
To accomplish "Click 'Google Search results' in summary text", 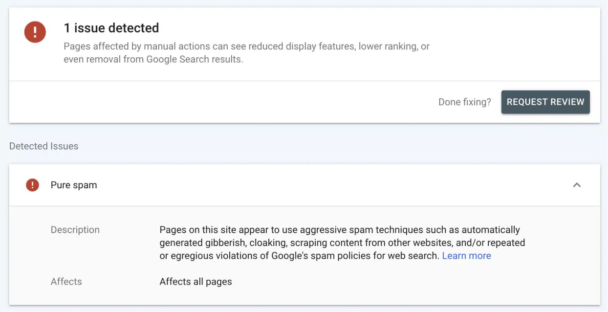I will (x=194, y=60).
